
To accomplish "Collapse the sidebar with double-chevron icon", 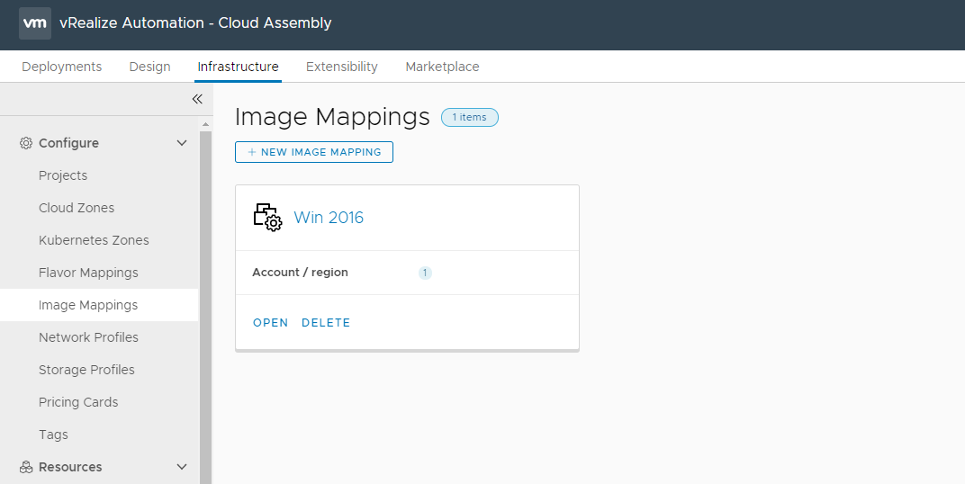I will click(x=197, y=99).
